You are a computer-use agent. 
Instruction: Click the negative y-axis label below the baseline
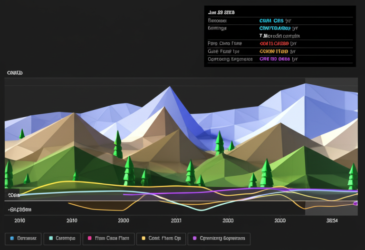click(x=20, y=210)
